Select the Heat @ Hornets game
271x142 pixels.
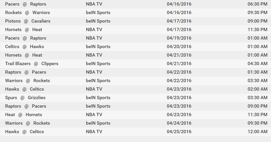23,115
